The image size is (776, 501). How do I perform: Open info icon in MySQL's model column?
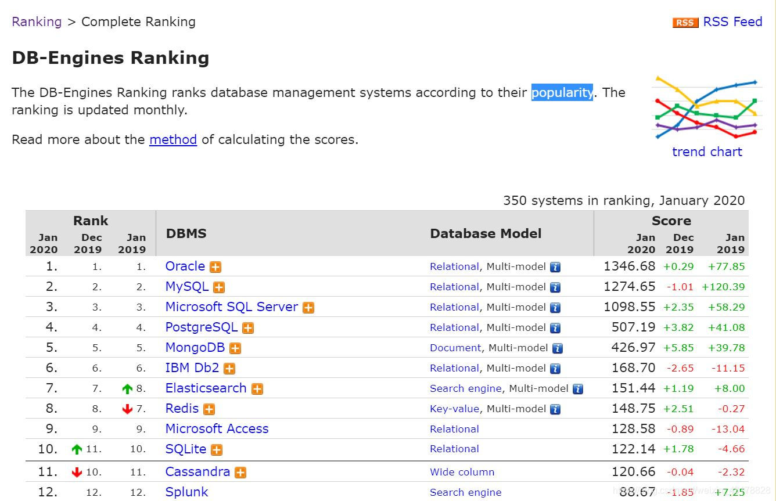(555, 287)
